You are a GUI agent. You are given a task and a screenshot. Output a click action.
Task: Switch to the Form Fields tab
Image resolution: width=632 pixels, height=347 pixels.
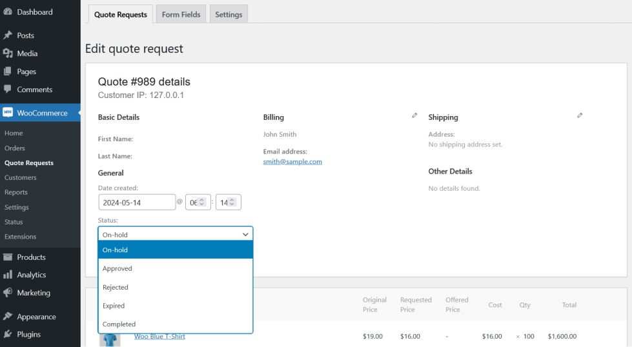click(x=181, y=14)
